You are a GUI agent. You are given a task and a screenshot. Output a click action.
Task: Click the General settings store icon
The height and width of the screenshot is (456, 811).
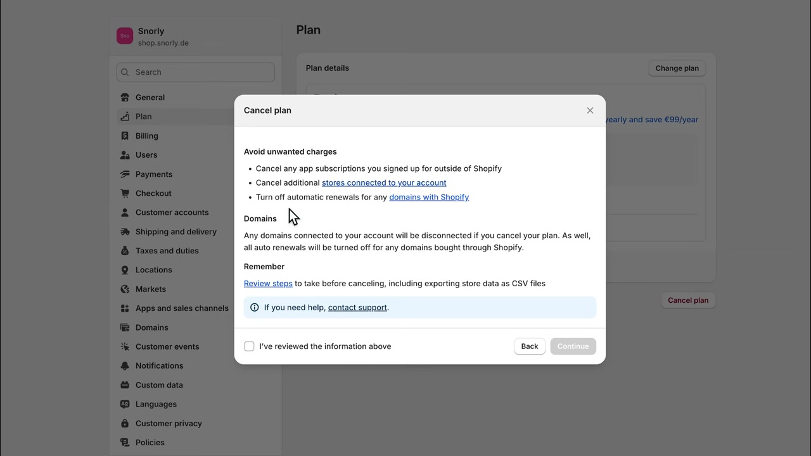(x=125, y=98)
